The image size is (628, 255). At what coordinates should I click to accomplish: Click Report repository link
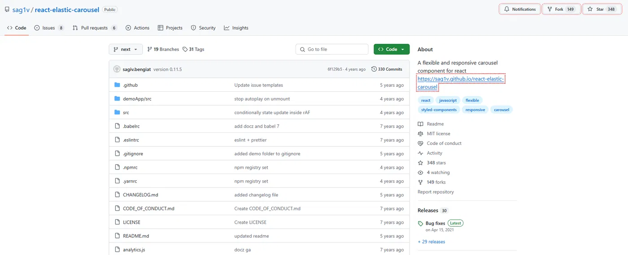[x=436, y=192]
